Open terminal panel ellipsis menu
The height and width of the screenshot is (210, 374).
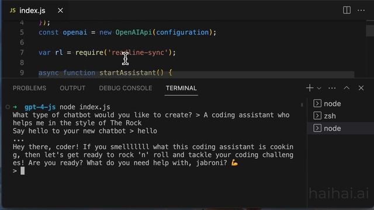[x=332, y=88]
